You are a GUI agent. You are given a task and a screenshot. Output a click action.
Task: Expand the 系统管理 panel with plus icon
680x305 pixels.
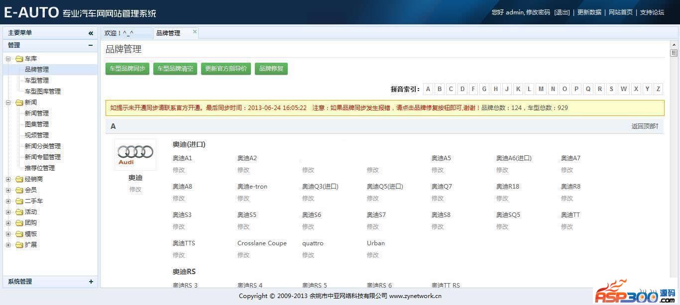click(91, 282)
